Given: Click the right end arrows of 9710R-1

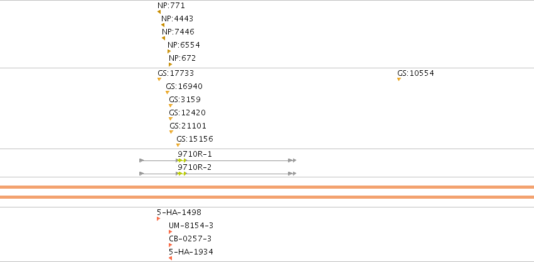Looking at the screenshot, I should [292, 160].
